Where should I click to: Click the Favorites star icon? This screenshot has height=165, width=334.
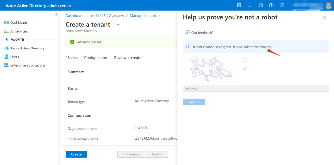click(7, 40)
